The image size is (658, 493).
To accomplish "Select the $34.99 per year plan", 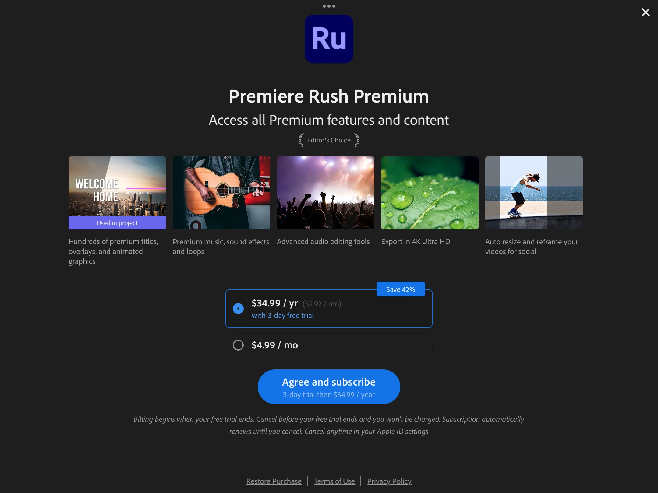I will (x=329, y=309).
